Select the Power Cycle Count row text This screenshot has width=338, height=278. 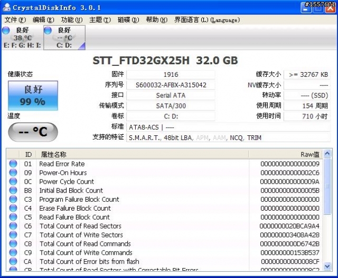tap(67, 182)
